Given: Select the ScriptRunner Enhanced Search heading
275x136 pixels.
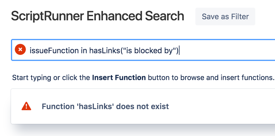Looking at the screenshot, I should pyautogui.click(x=97, y=16).
